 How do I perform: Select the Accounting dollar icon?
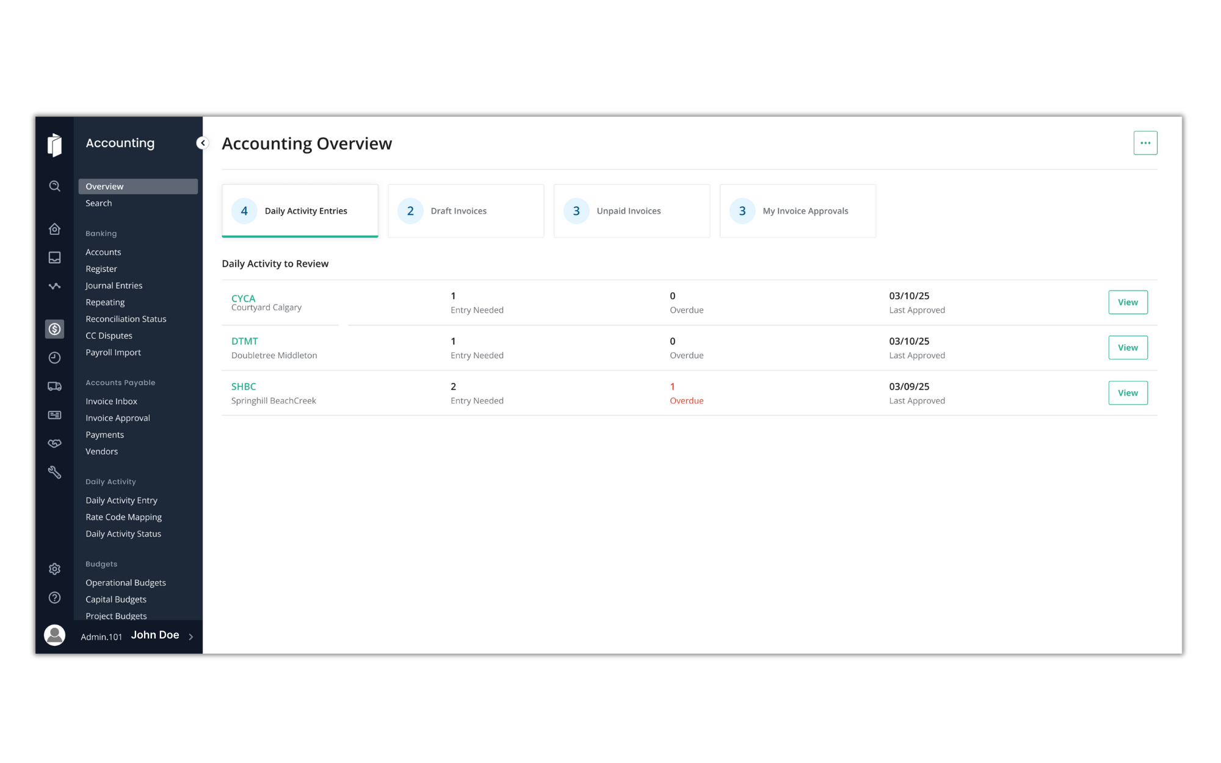pos(54,329)
